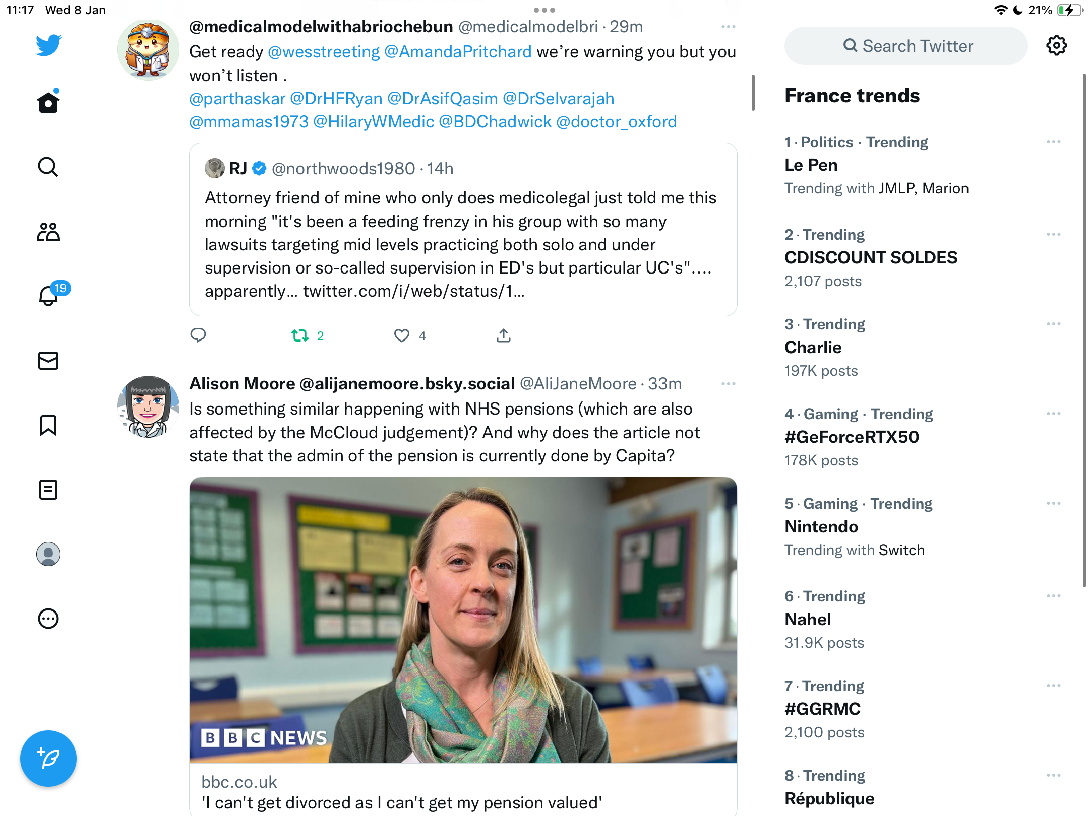This screenshot has width=1089, height=816.
Task: Open more options on Alison Moore tweet
Action: [729, 384]
